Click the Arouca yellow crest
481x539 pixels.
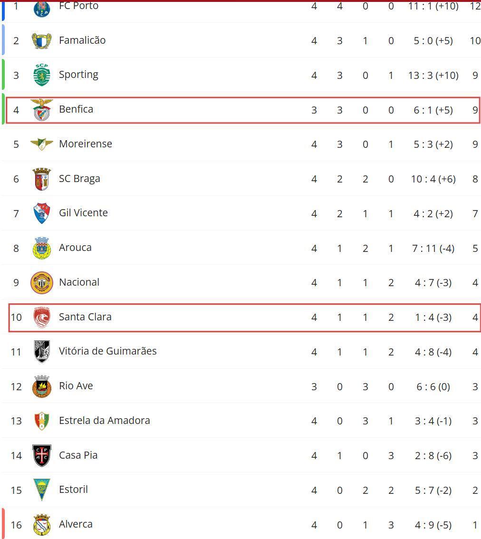point(42,248)
